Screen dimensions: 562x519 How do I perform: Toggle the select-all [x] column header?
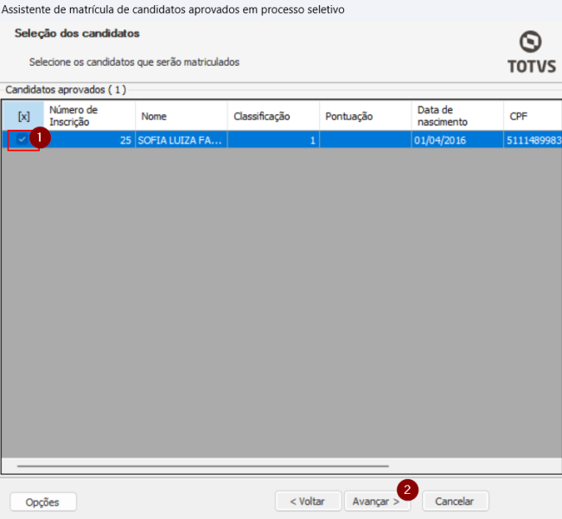(23, 116)
